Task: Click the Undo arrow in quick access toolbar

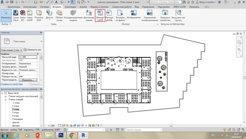Action: pyautogui.click(x=22, y=2)
